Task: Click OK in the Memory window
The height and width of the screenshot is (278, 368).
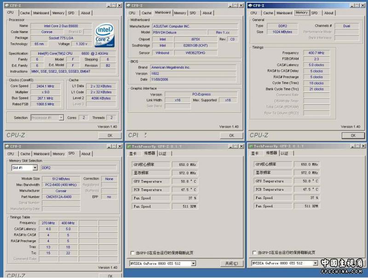Action: (x=353, y=136)
